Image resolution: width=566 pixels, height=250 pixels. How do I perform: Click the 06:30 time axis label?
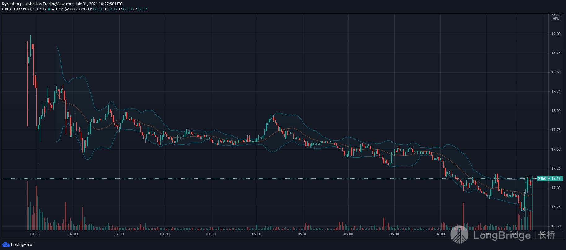394,234
